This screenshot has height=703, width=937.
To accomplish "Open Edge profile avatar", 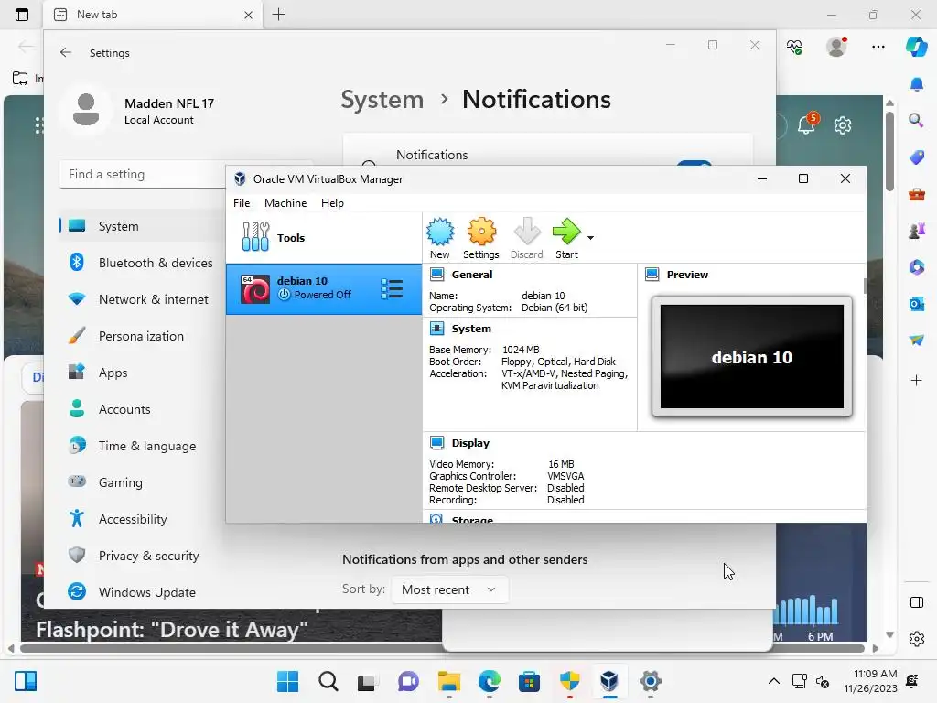I will [836, 47].
